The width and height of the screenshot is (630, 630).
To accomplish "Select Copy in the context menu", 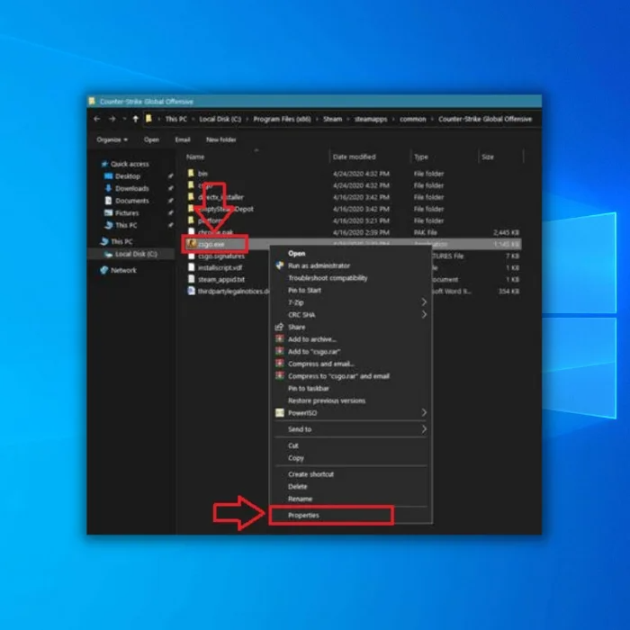I will click(x=296, y=458).
